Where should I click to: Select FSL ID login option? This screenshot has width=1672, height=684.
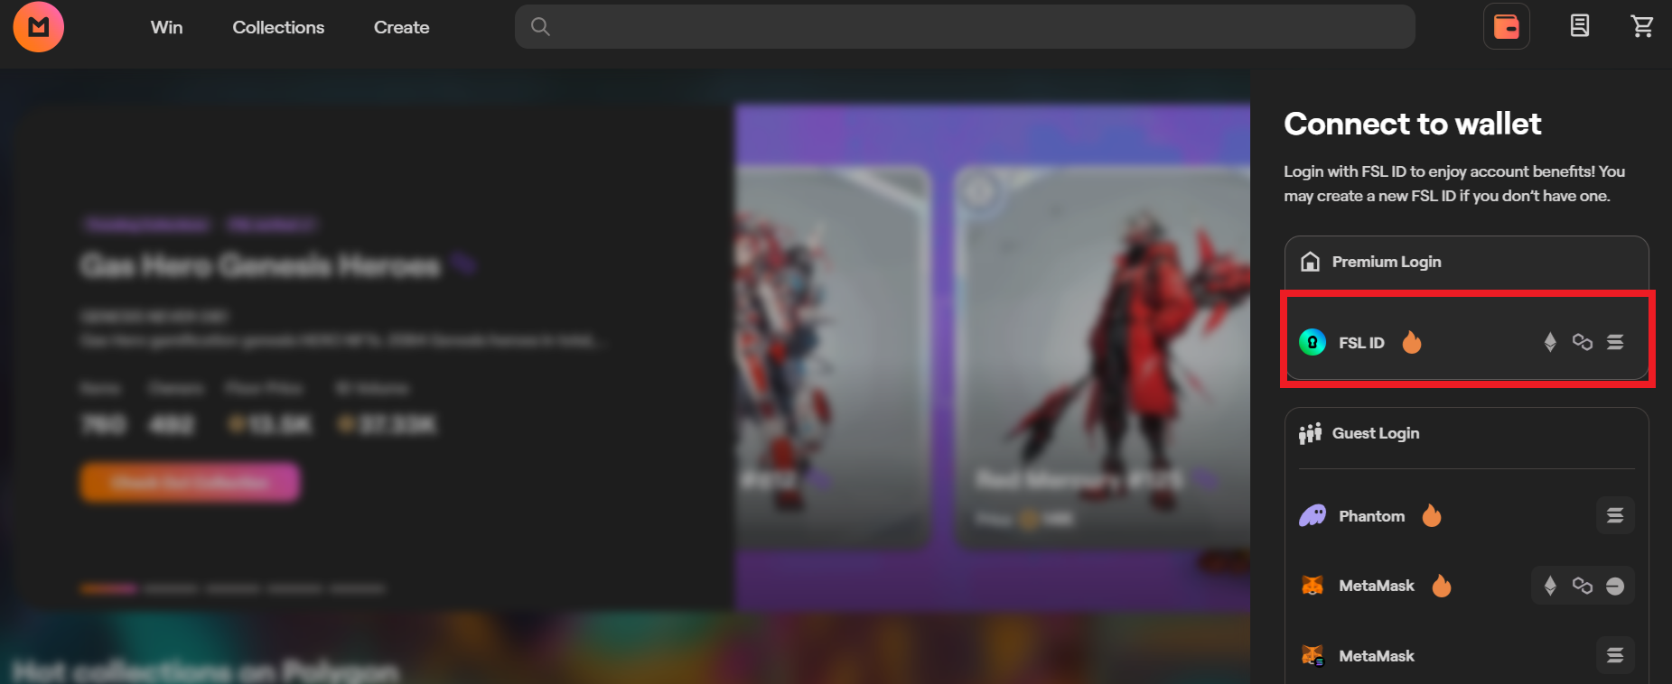click(x=1467, y=342)
